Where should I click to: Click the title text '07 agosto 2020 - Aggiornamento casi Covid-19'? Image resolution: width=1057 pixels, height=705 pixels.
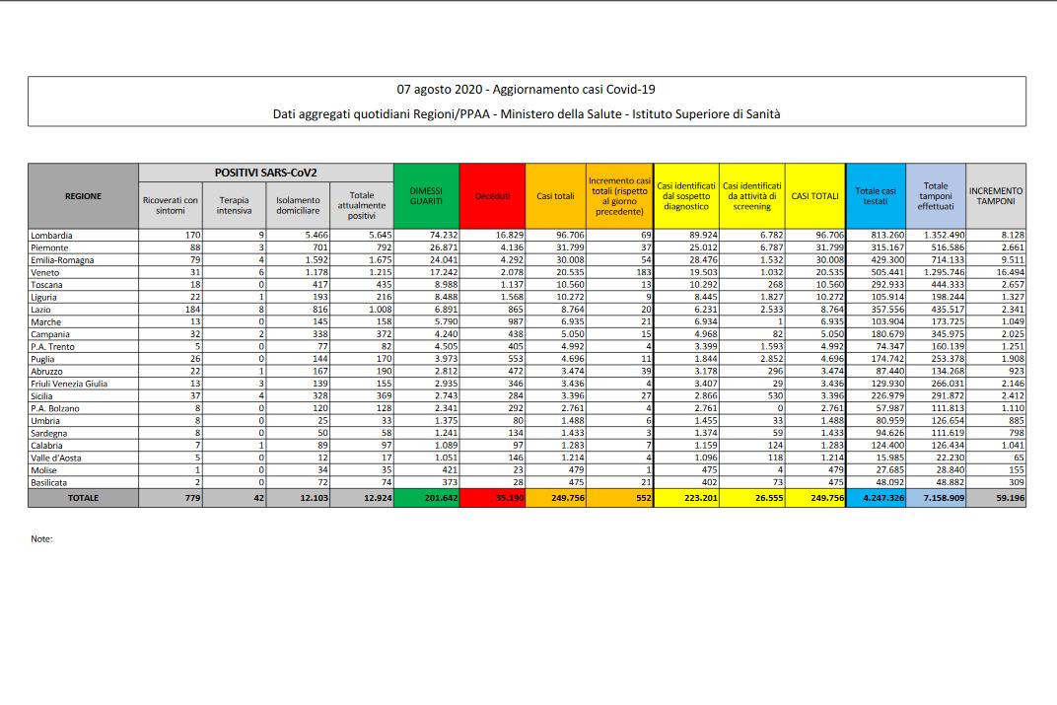pyautogui.click(x=527, y=89)
